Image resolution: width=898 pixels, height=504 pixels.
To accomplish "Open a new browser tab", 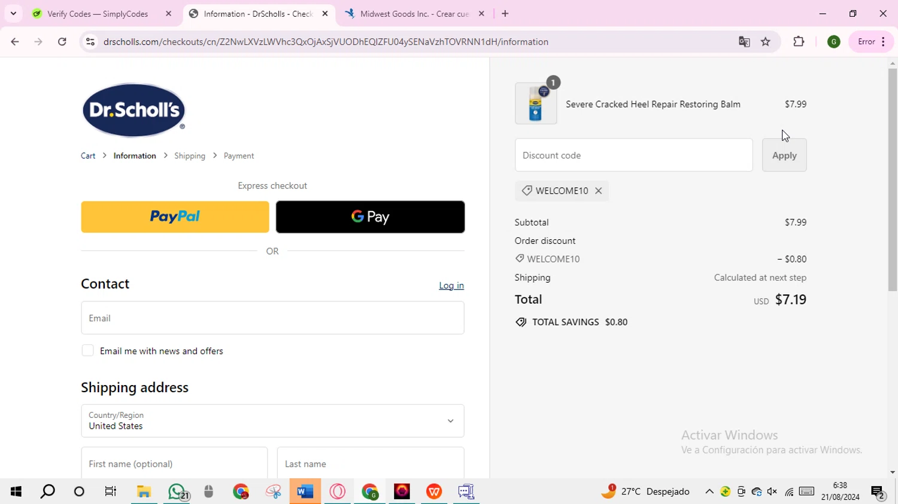I will 505,14.
